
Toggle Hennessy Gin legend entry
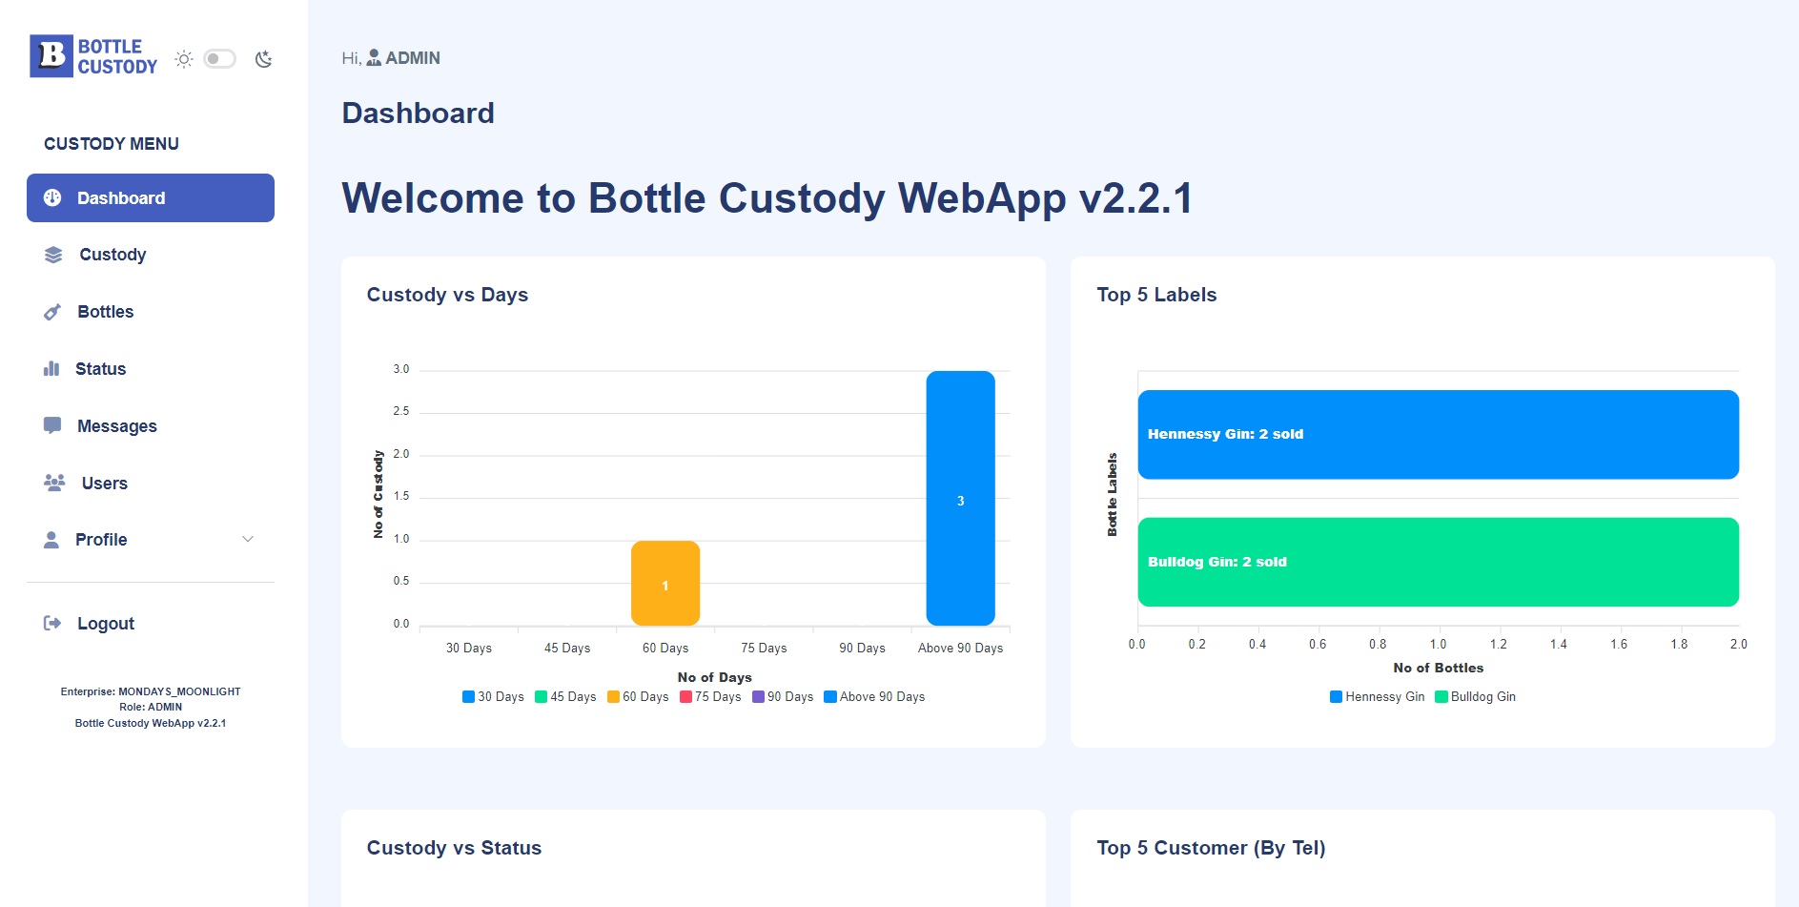pos(1377,697)
